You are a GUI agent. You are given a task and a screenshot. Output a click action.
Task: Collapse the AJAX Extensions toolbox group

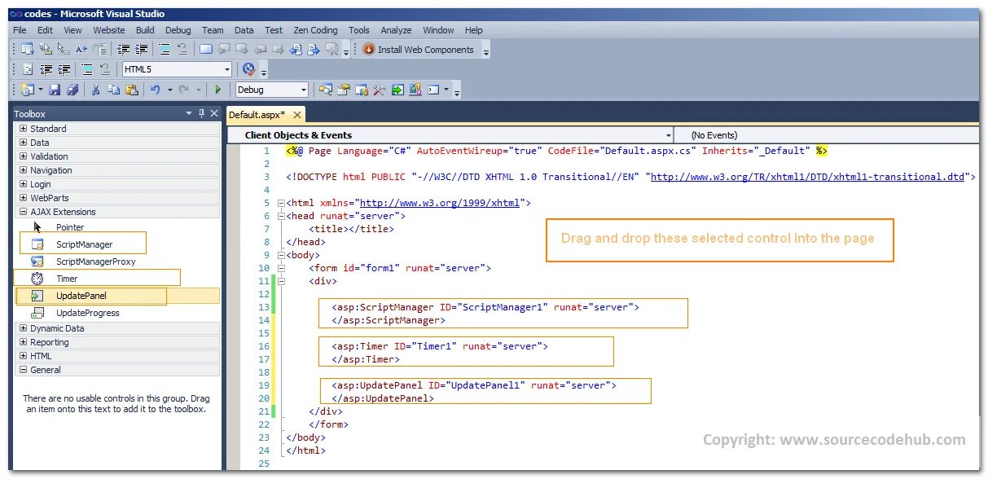[x=23, y=212]
